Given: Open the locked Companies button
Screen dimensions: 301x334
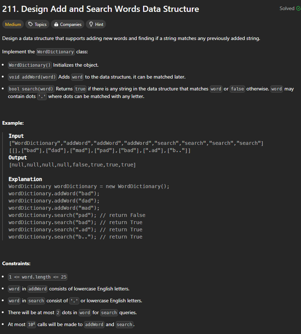Looking at the screenshot, I should click(67, 24).
